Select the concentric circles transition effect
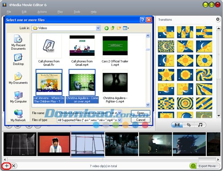The width and height of the screenshot is (223, 171). click(x=185, y=103)
